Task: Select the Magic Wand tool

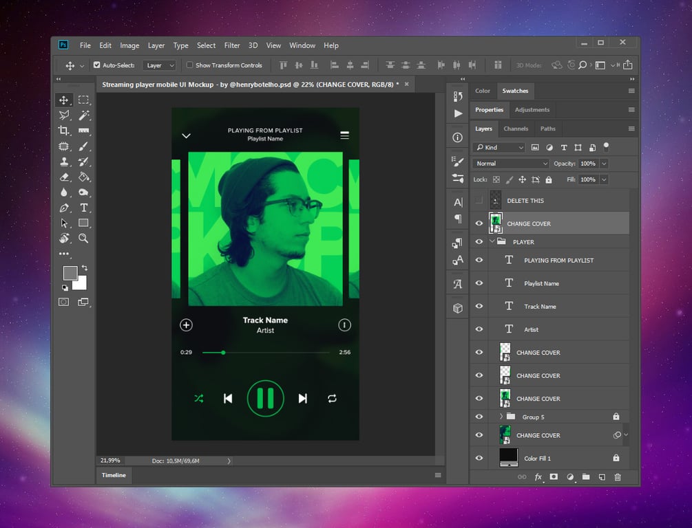Action: pos(83,115)
